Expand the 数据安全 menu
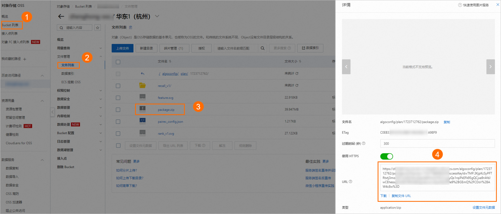The height and width of the screenshot is (214, 501). (x=101, y=99)
